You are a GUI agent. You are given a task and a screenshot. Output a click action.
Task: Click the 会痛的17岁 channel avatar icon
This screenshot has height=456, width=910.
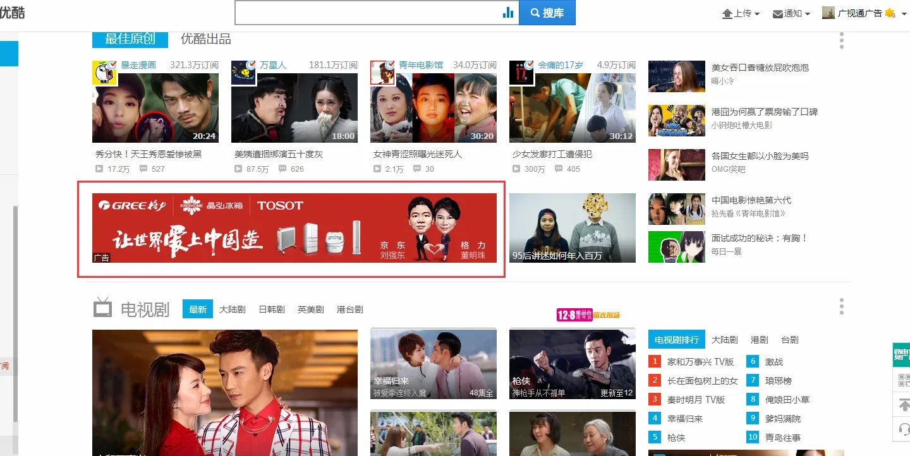pyautogui.click(x=522, y=73)
